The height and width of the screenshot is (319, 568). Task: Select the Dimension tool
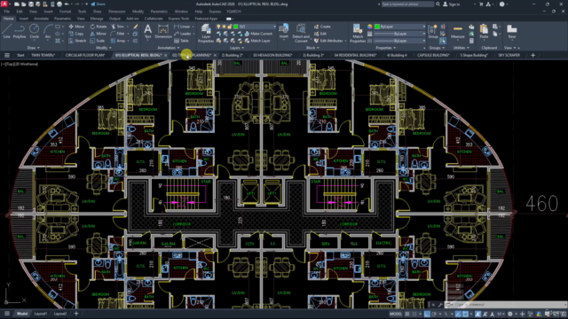tap(163, 31)
